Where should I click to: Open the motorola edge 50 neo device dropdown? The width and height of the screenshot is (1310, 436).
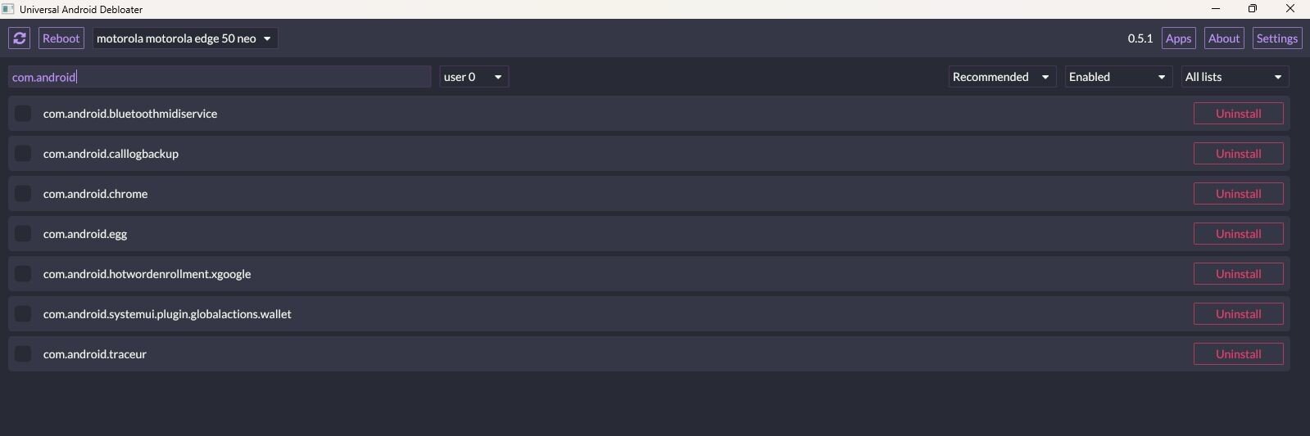click(184, 38)
